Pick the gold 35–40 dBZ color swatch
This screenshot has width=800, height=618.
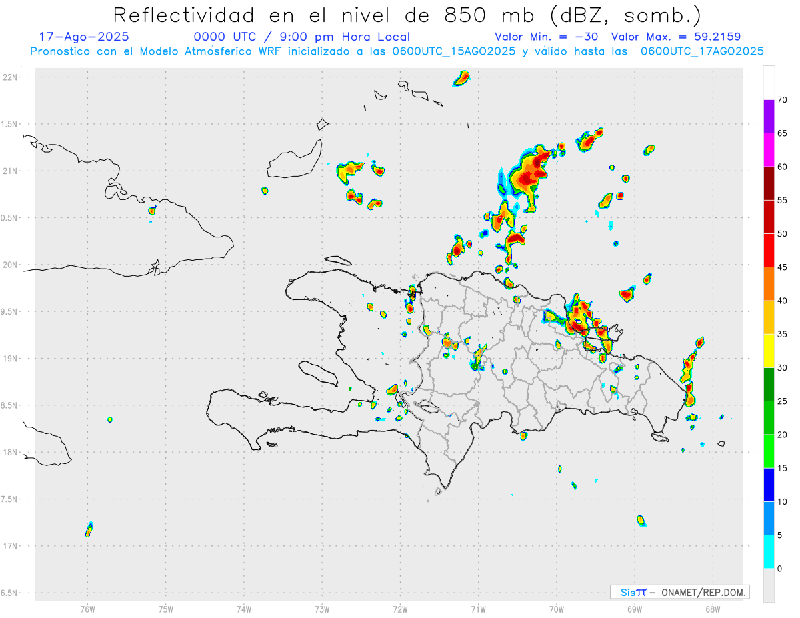(769, 317)
